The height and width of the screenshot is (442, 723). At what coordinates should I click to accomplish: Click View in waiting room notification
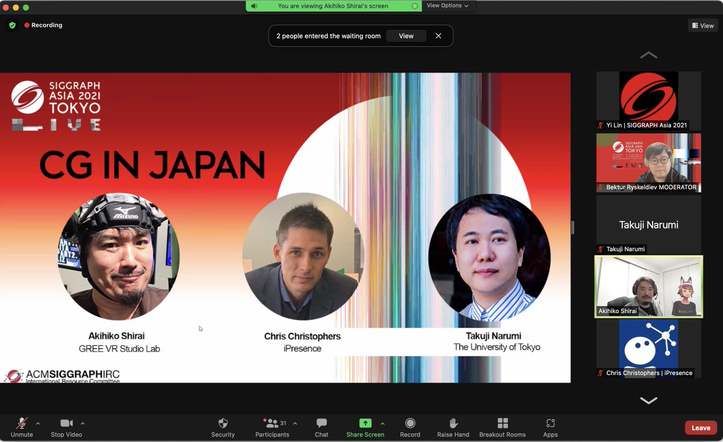tap(406, 36)
